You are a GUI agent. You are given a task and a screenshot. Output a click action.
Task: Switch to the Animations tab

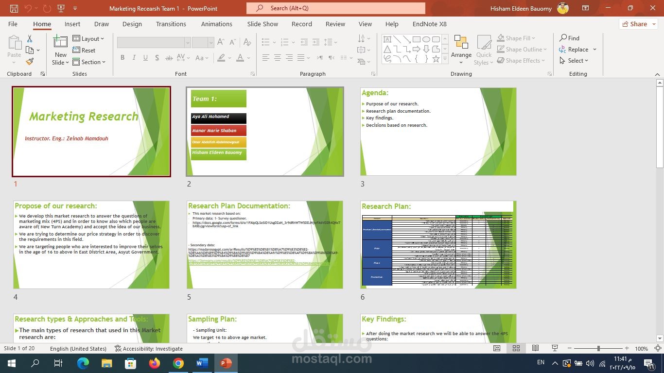(x=216, y=24)
